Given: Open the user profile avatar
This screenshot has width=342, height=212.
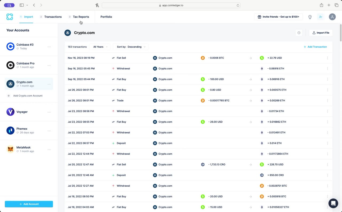Looking at the screenshot, I should pos(332,17).
